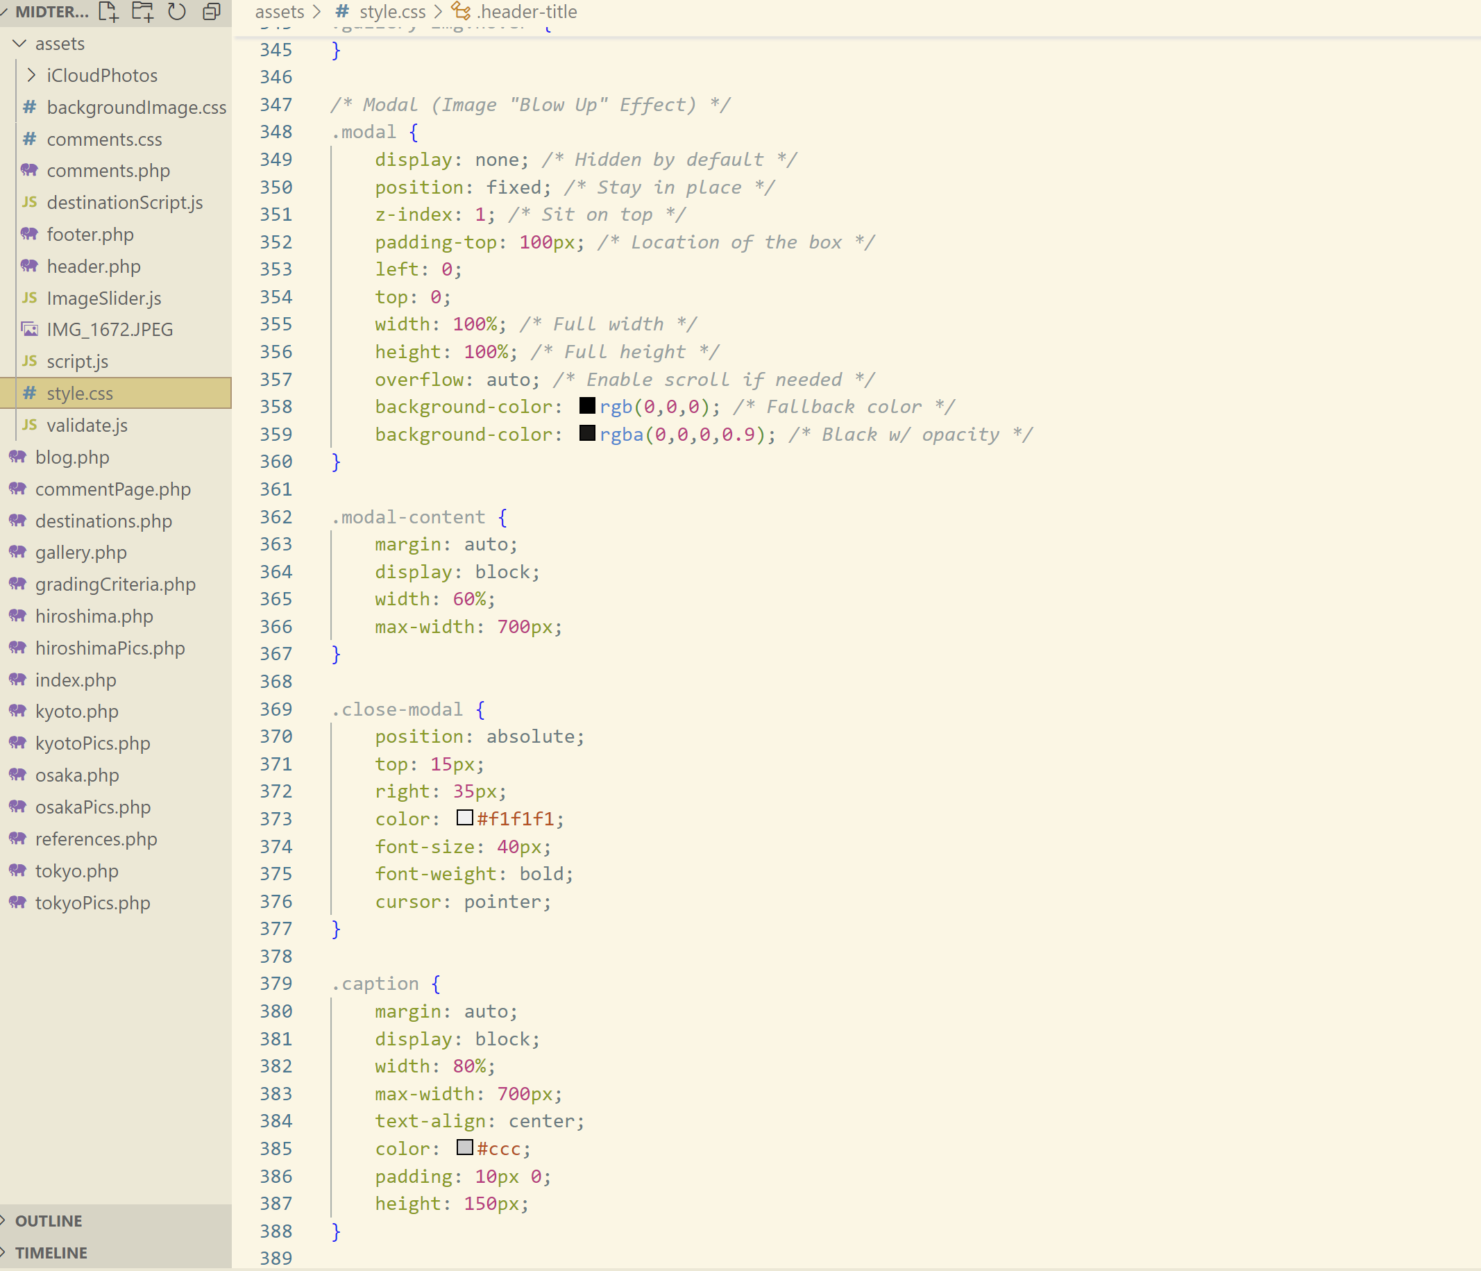Click the New File icon in explorer header
This screenshot has width=1481, height=1271.
tap(109, 11)
